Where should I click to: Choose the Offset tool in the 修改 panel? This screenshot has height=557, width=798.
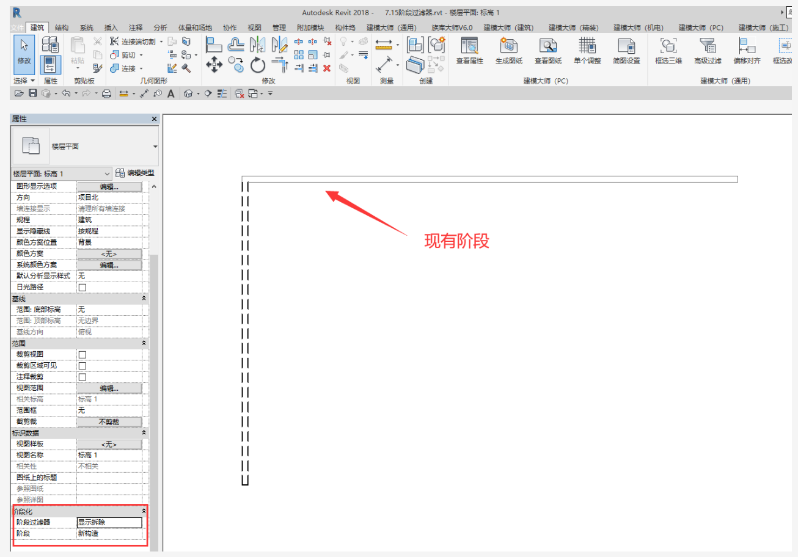[236, 44]
